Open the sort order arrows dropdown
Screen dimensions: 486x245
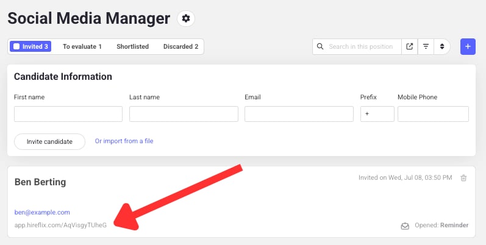point(442,46)
